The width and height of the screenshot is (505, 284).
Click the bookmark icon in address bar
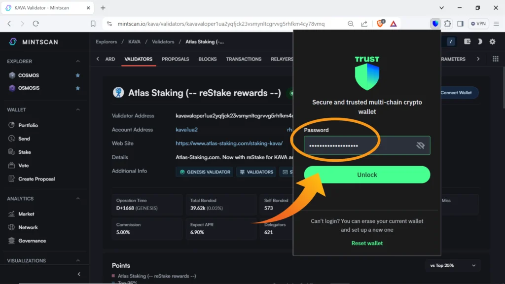(x=93, y=24)
